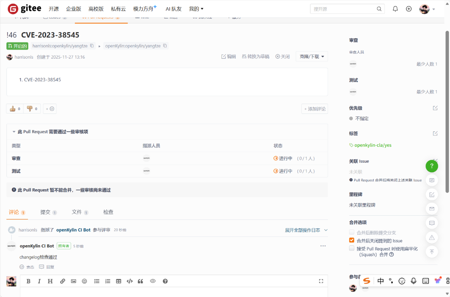This screenshot has height=297, width=450.
Task: Insert a code block in the comment editor
Action: tap(129, 281)
